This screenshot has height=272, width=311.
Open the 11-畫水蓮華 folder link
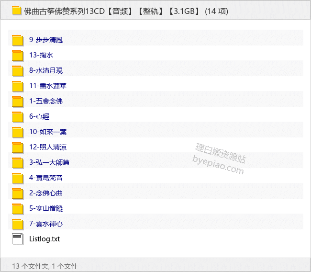pos(48,86)
